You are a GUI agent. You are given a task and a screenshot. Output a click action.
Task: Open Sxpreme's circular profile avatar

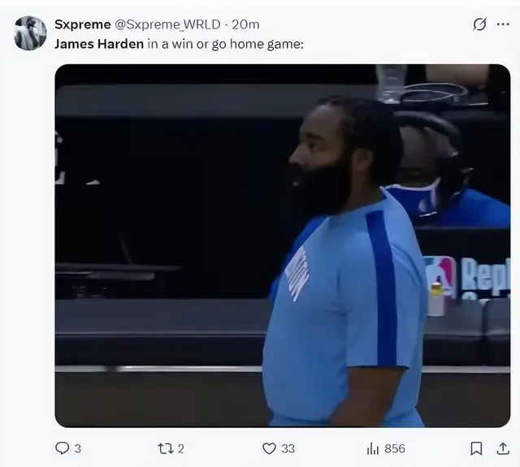tap(30, 33)
